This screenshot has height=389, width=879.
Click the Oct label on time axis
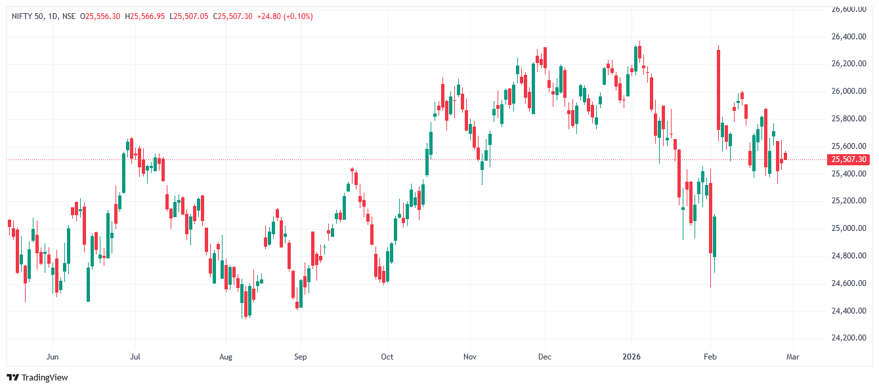[387, 358]
